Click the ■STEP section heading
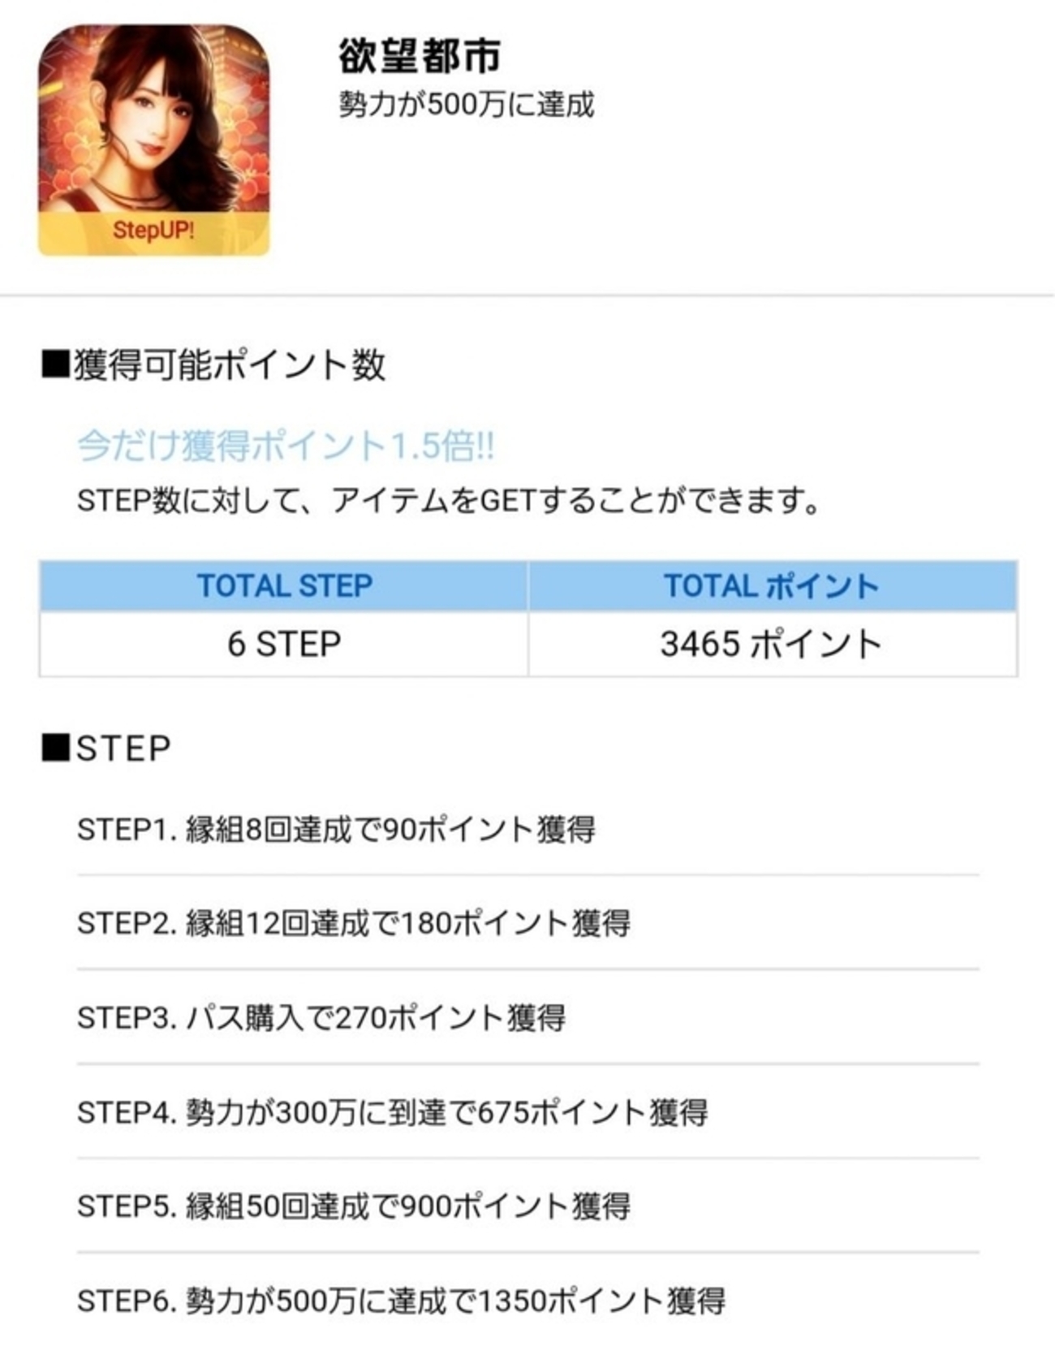Screen dimensions: 1055x1355 coord(106,748)
